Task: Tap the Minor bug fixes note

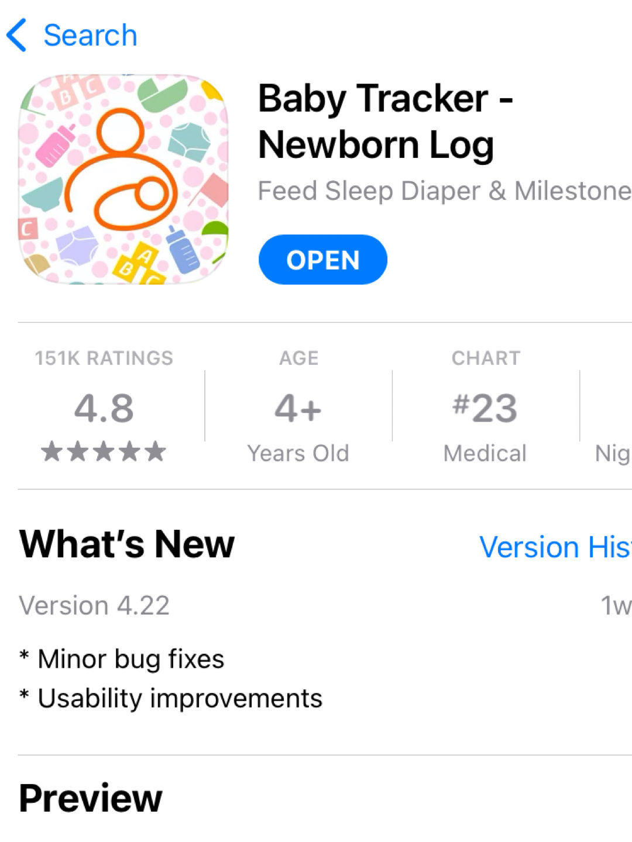Action: [130, 659]
